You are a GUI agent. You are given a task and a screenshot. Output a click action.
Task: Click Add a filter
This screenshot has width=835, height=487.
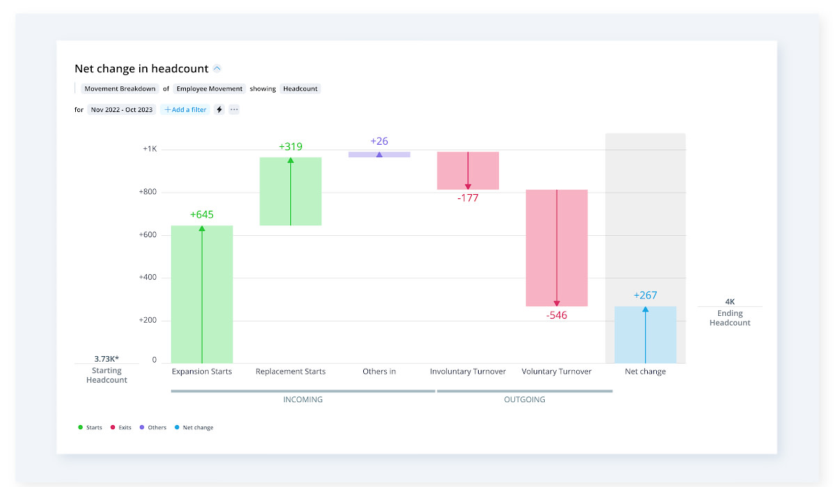185,110
